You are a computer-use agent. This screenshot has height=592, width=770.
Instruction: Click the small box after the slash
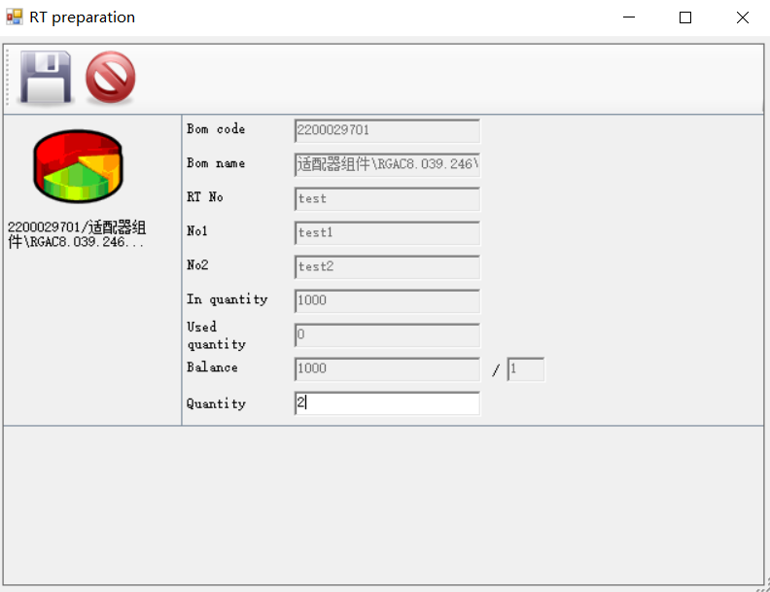525,369
